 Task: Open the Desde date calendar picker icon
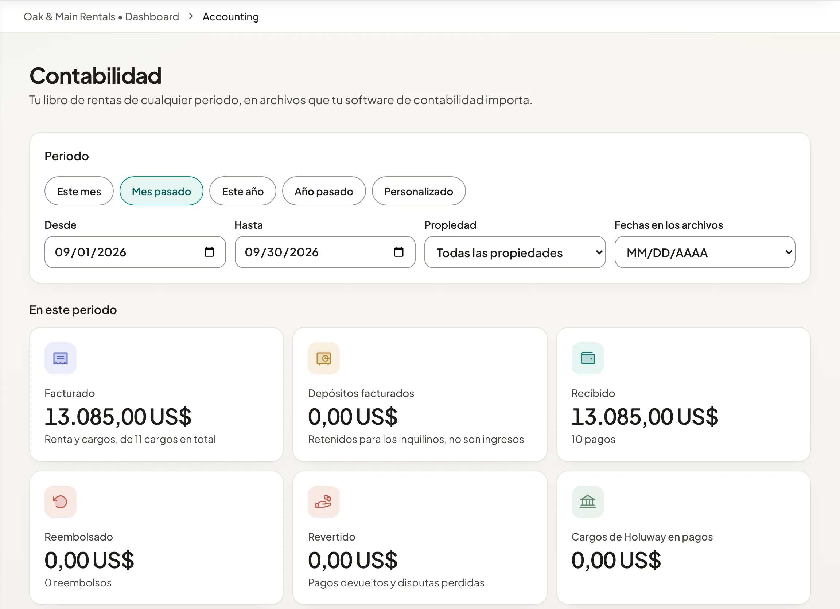point(209,252)
